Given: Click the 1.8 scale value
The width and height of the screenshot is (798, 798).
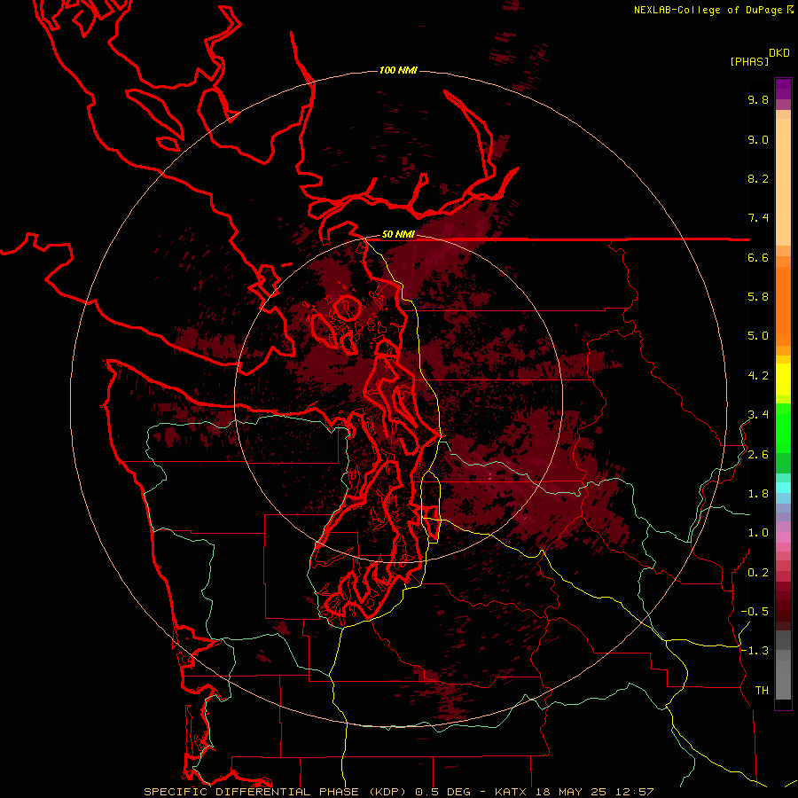Looking at the screenshot, I should click(x=758, y=494).
